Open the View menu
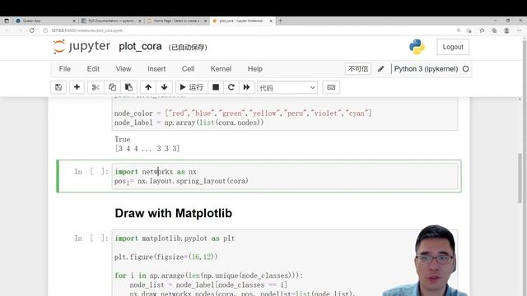The height and width of the screenshot is (296, 527). 124,69
